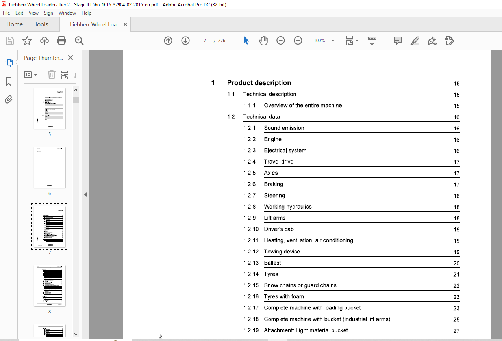Viewport: 502px width, 341px height.
Task: Open the thumbnails options dropdown menu
Action: [x=31, y=75]
